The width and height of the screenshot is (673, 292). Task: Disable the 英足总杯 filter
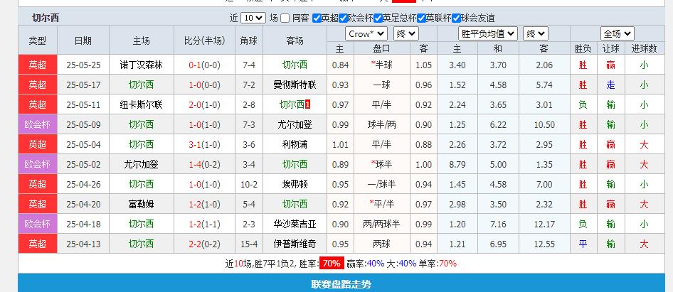(377, 18)
